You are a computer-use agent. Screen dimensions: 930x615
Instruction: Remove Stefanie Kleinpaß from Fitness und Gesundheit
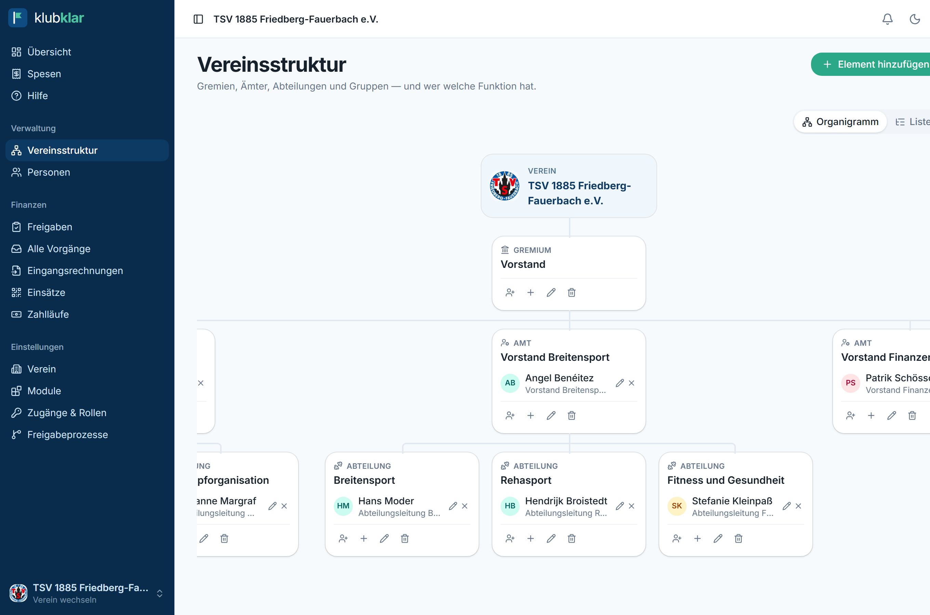(x=798, y=506)
